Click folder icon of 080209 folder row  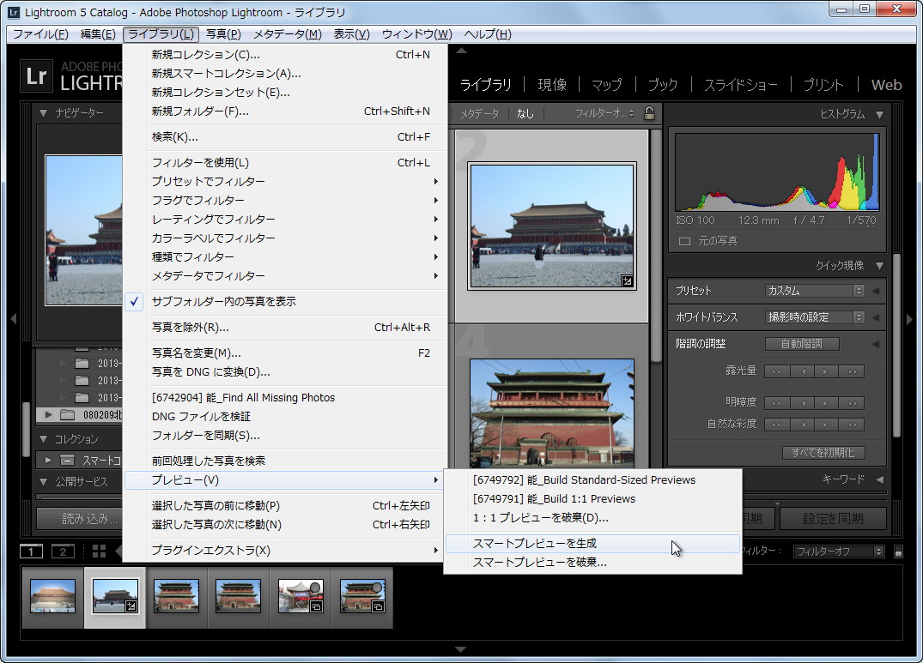click(x=67, y=415)
